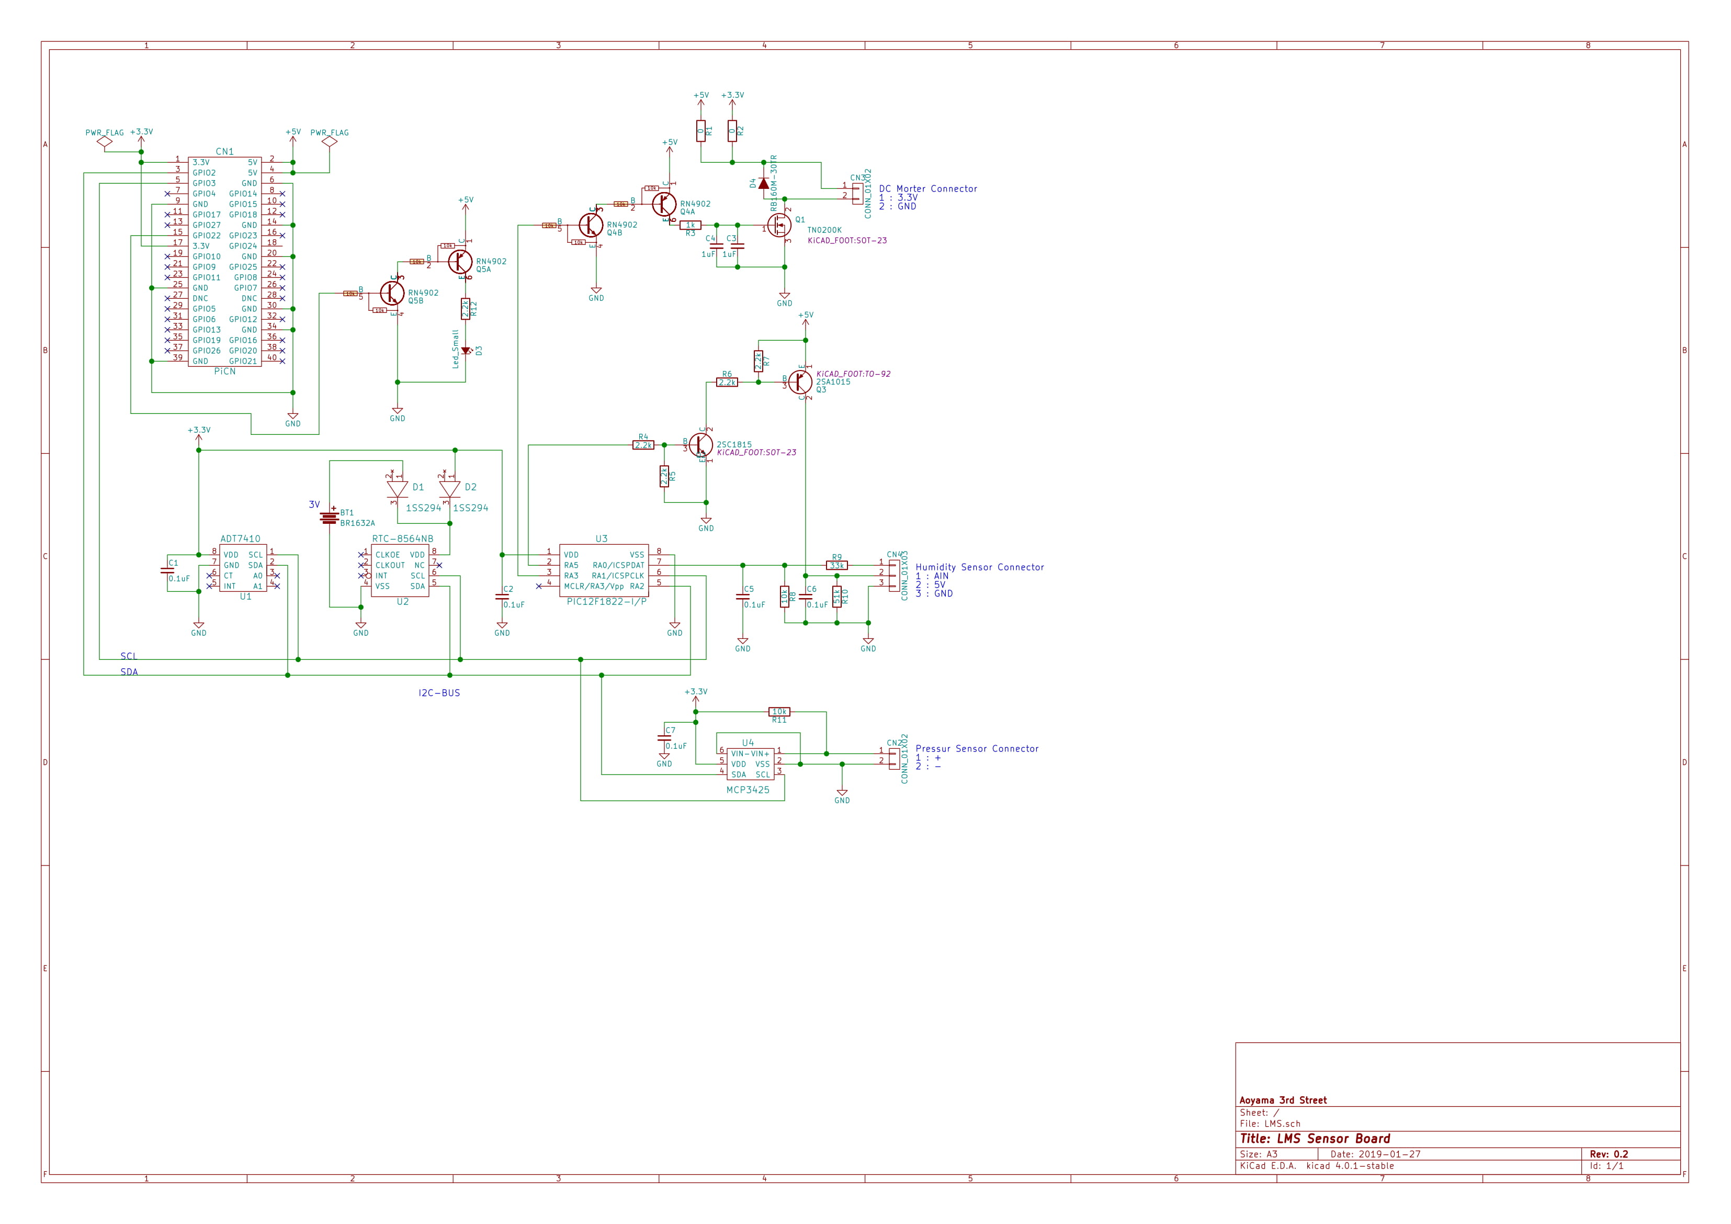Image resolution: width=1731 pixels, height=1224 pixels.
Task: Click the left PWR_FLAG symbol near +3.3V
Action: coord(105,141)
